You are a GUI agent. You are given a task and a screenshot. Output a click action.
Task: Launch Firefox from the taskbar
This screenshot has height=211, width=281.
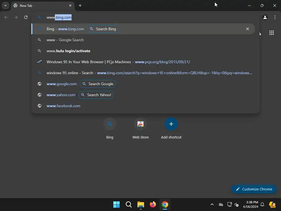coord(153,204)
